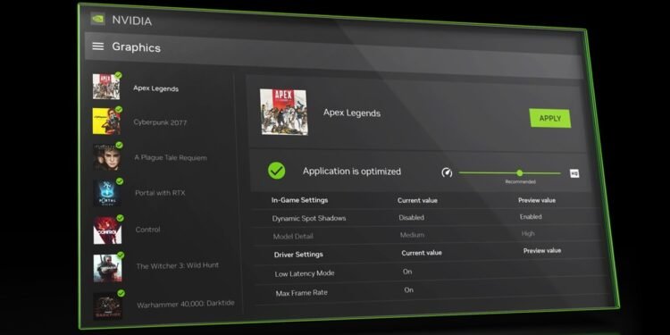The width and height of the screenshot is (670, 335).
Task: Click Max Frame Rate's On value
Action: 409,289
